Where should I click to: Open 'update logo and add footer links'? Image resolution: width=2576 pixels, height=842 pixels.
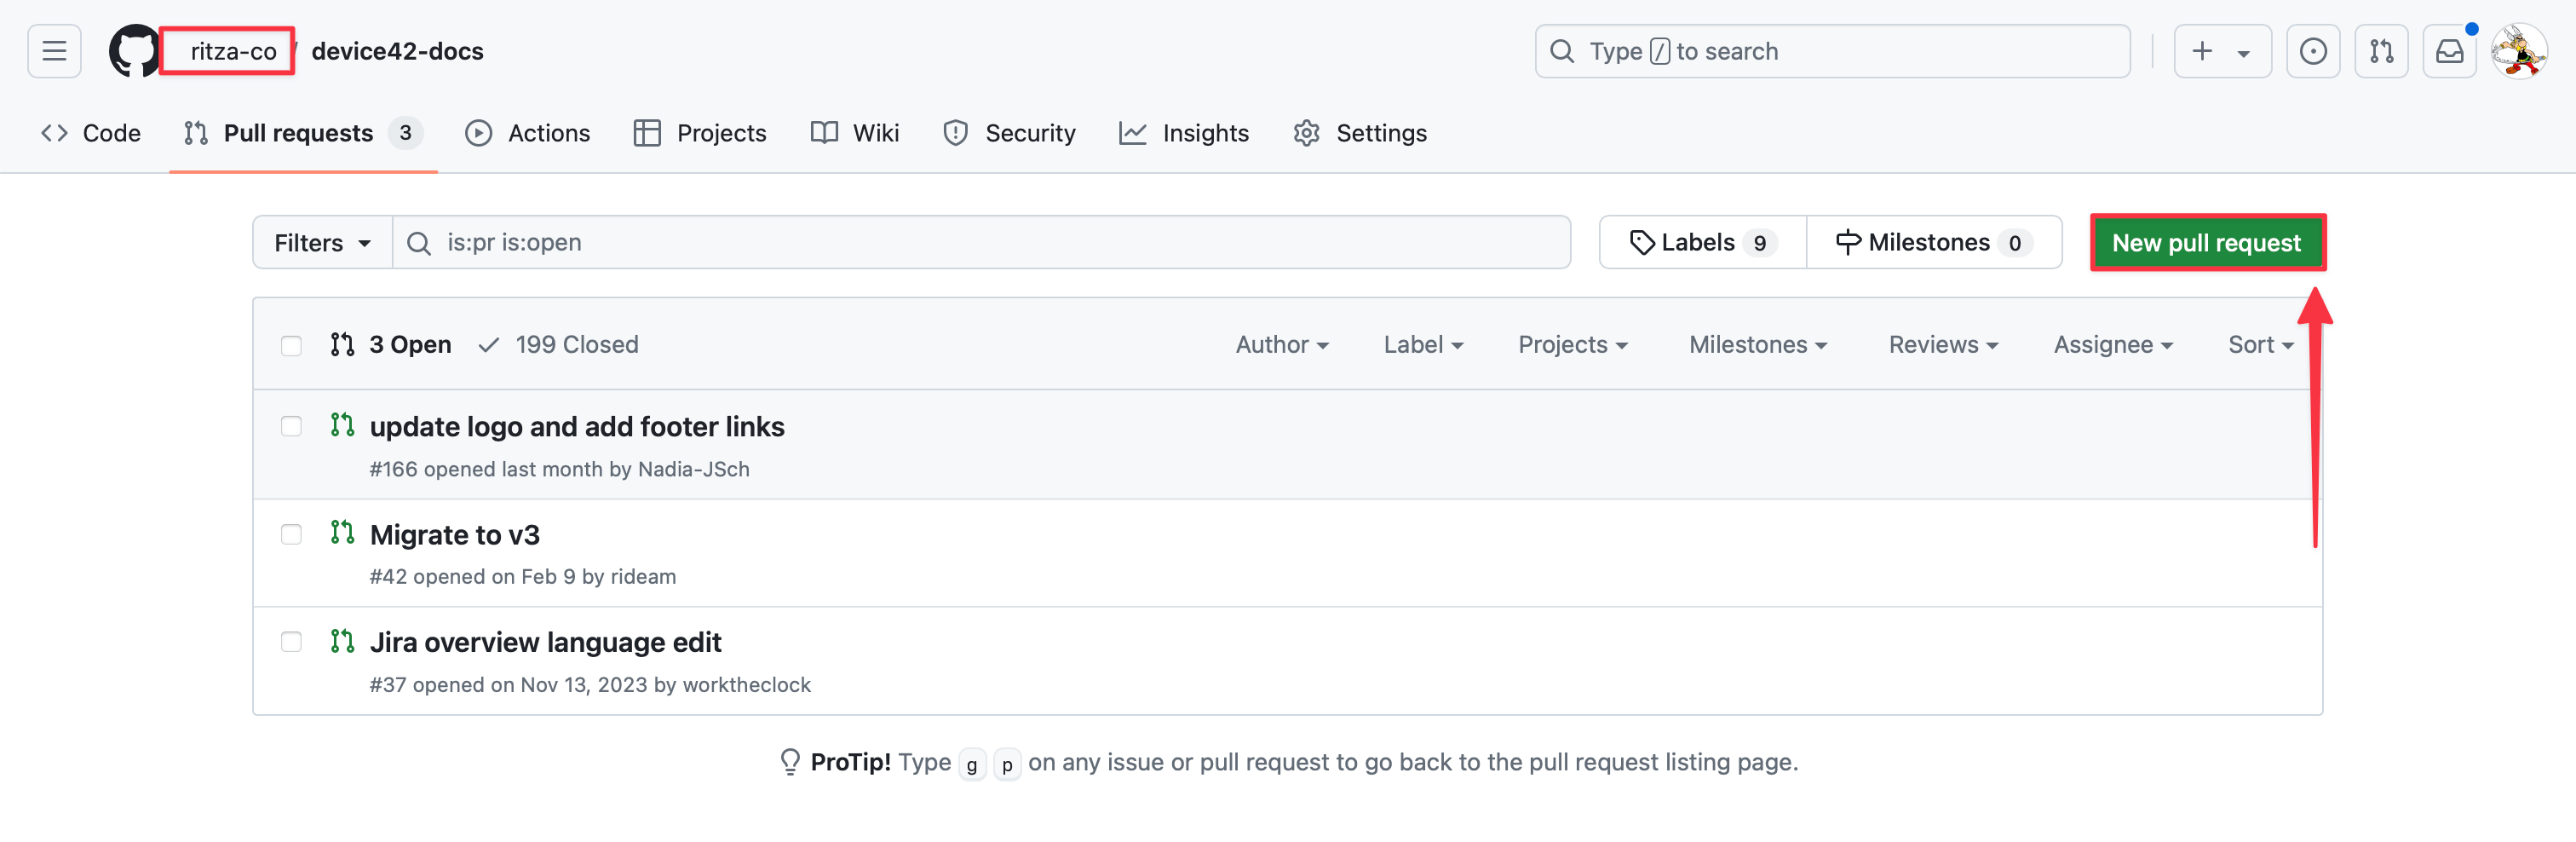click(x=577, y=427)
